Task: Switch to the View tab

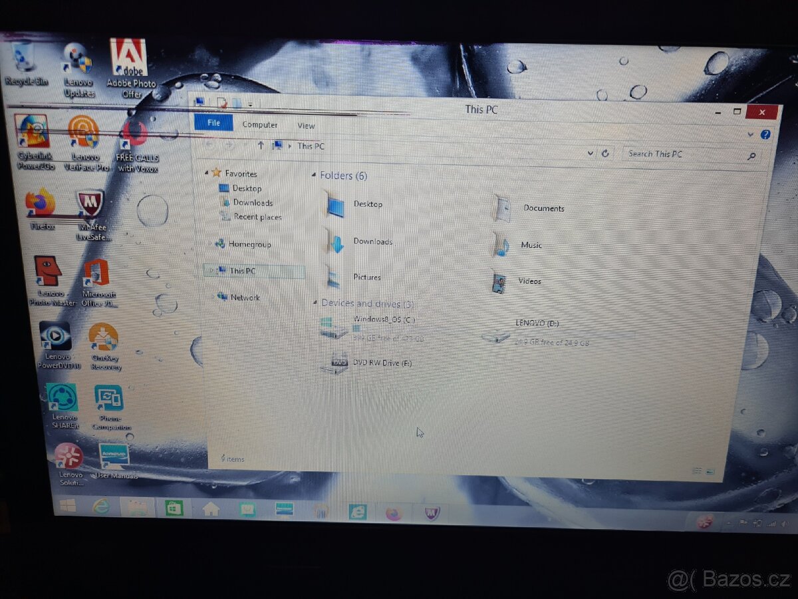Action: tap(305, 125)
